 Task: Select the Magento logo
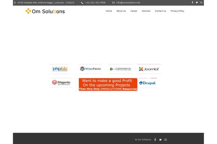coord(61,83)
